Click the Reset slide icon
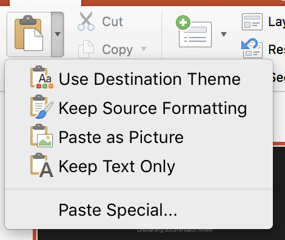285x240 pixels. tap(252, 48)
